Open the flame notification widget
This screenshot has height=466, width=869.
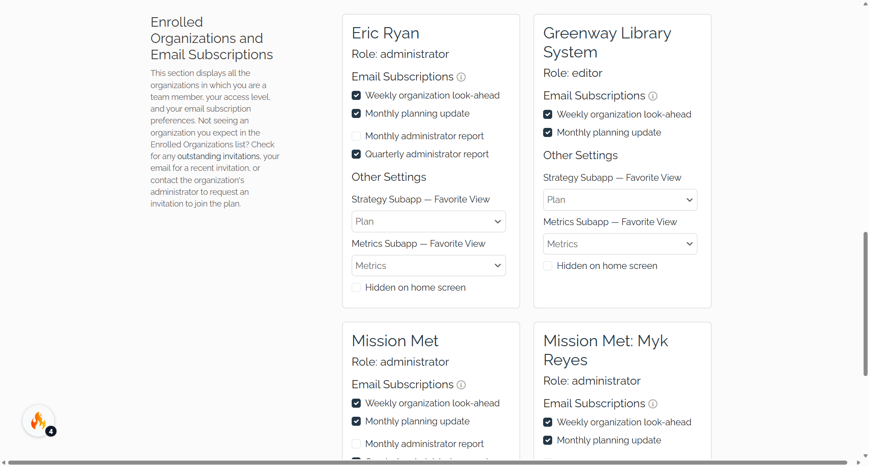coord(38,421)
